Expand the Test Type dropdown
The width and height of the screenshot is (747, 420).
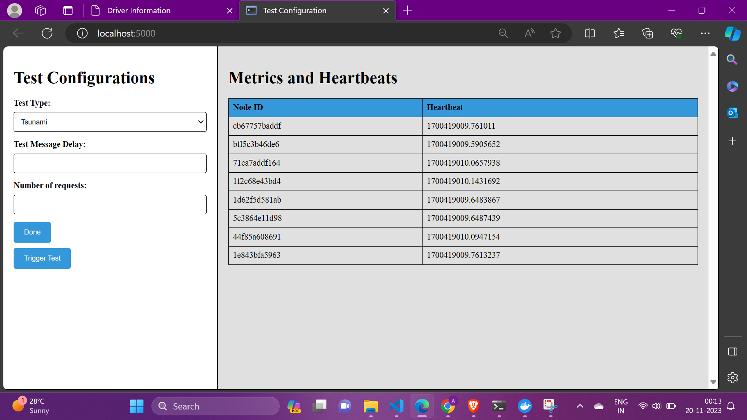pyautogui.click(x=110, y=122)
